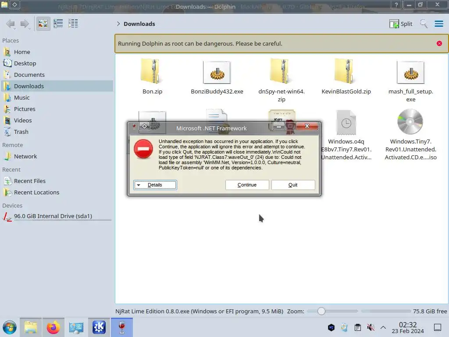Select Downloads in Places sidebar
This screenshot has height=337, width=449.
(x=57, y=86)
